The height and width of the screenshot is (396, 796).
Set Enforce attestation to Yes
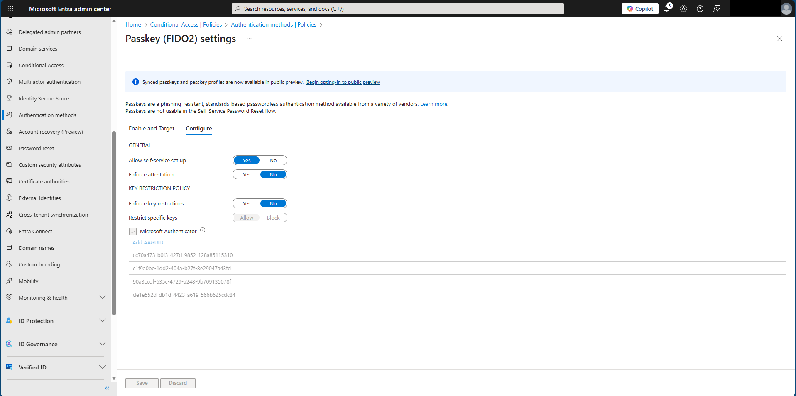click(247, 175)
